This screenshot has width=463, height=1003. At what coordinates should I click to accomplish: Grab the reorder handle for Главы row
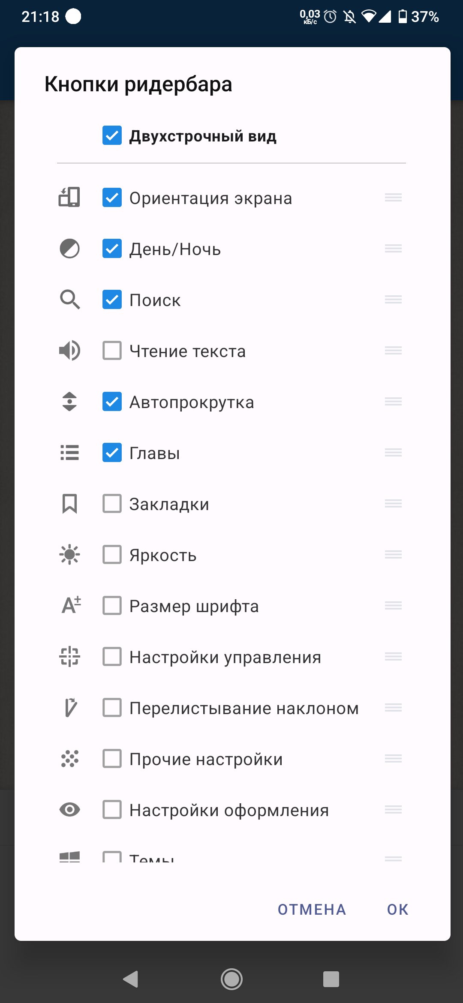(393, 453)
